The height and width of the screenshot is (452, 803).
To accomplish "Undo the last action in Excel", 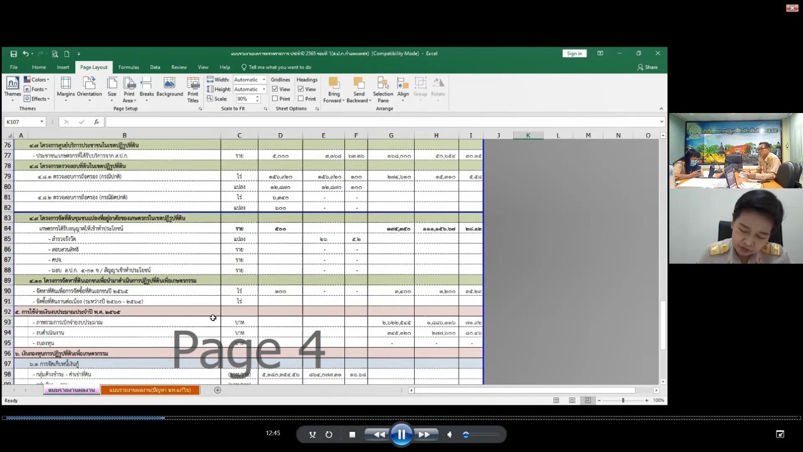I will (26, 54).
